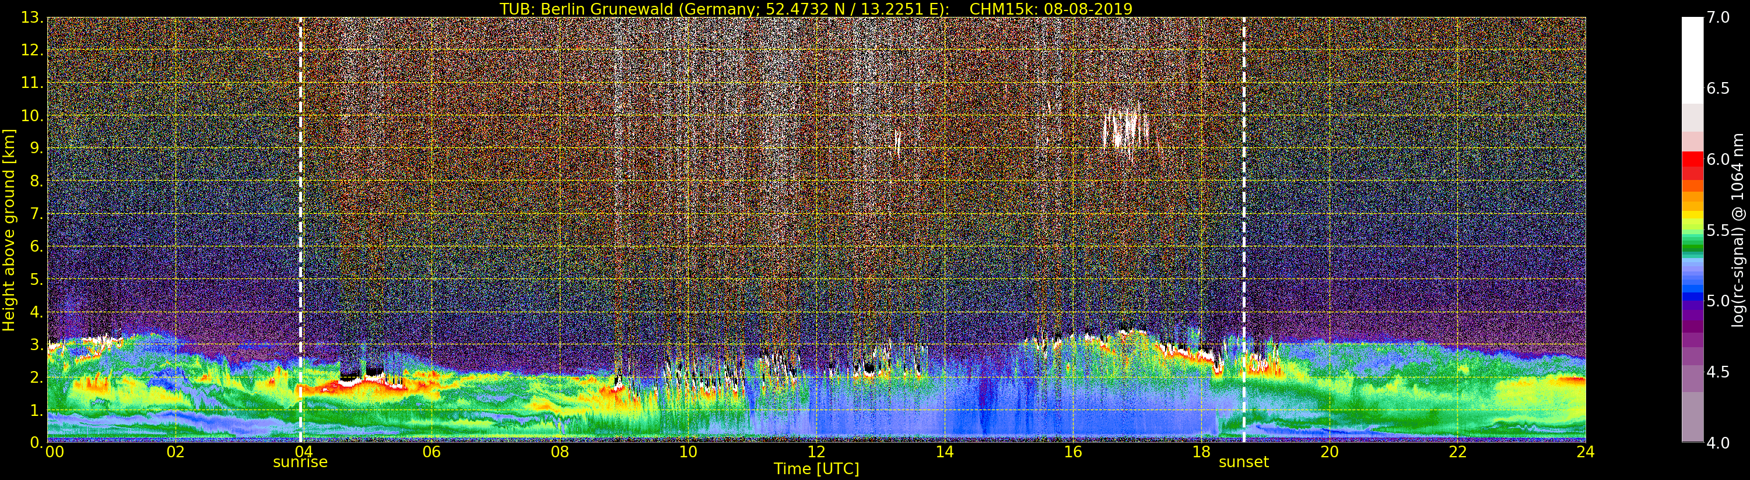Click the 'sunrise' label below the axis

pyautogui.click(x=300, y=463)
